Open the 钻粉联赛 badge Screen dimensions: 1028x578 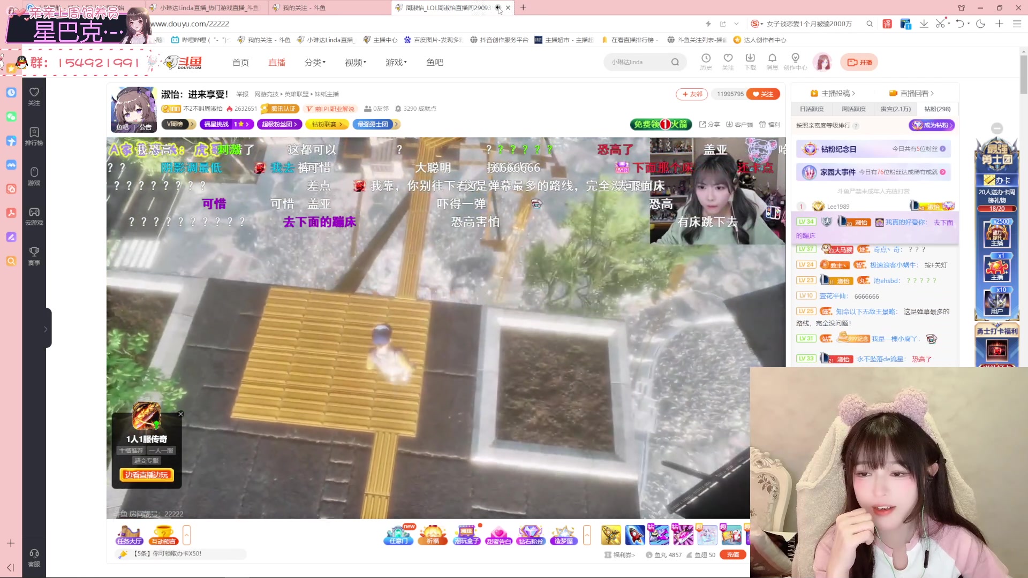tap(327, 124)
